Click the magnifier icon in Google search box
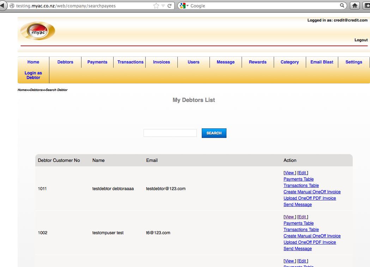 pos(342,5)
